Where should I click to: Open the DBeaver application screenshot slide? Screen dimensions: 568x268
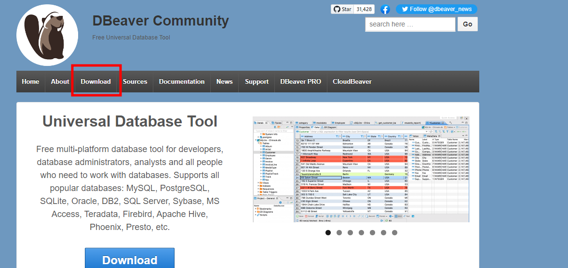point(361,169)
